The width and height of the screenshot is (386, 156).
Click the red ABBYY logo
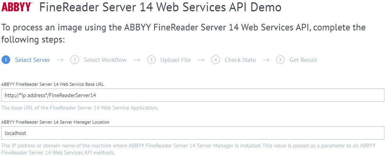17,7
